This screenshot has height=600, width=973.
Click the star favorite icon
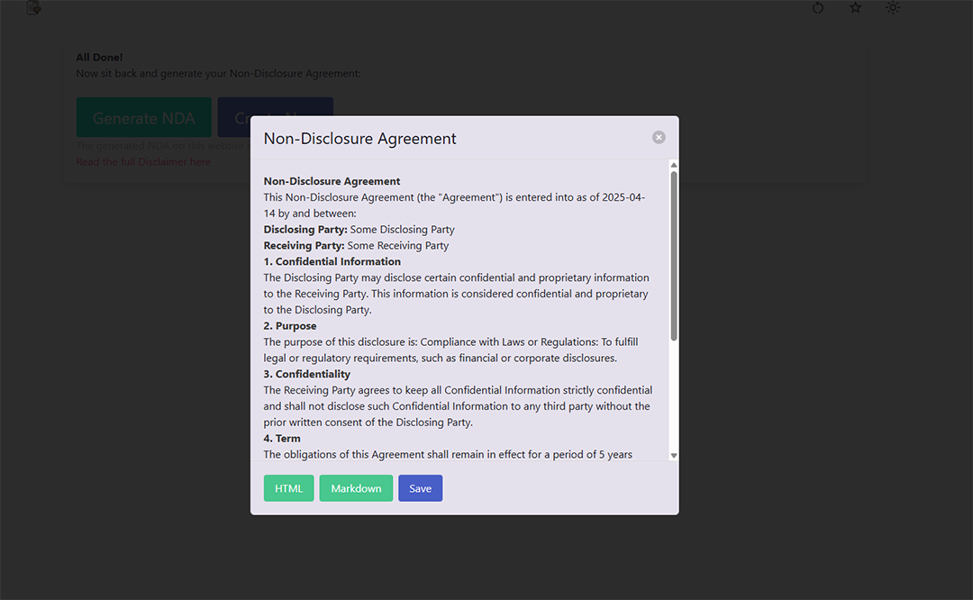[855, 8]
